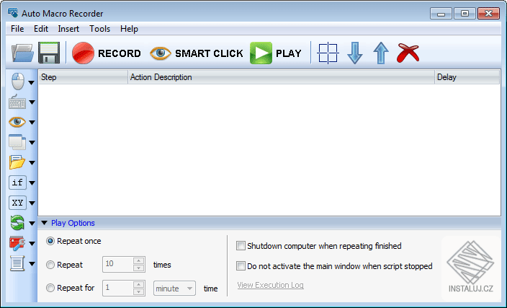The height and width of the screenshot is (308, 507).
Task: Click the eye smart click sidebar icon
Action: tap(17, 122)
